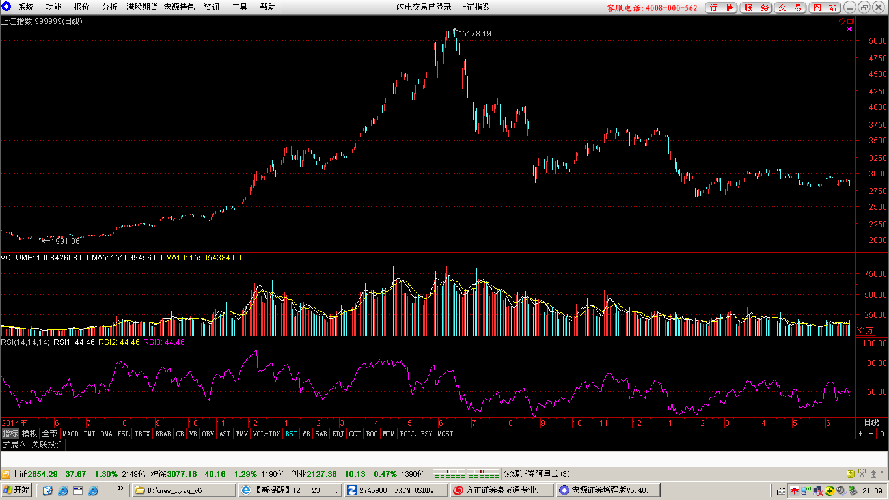Screen dimensions: 889x500
Task: Select the TRIX indicator tab
Action: tap(142, 434)
